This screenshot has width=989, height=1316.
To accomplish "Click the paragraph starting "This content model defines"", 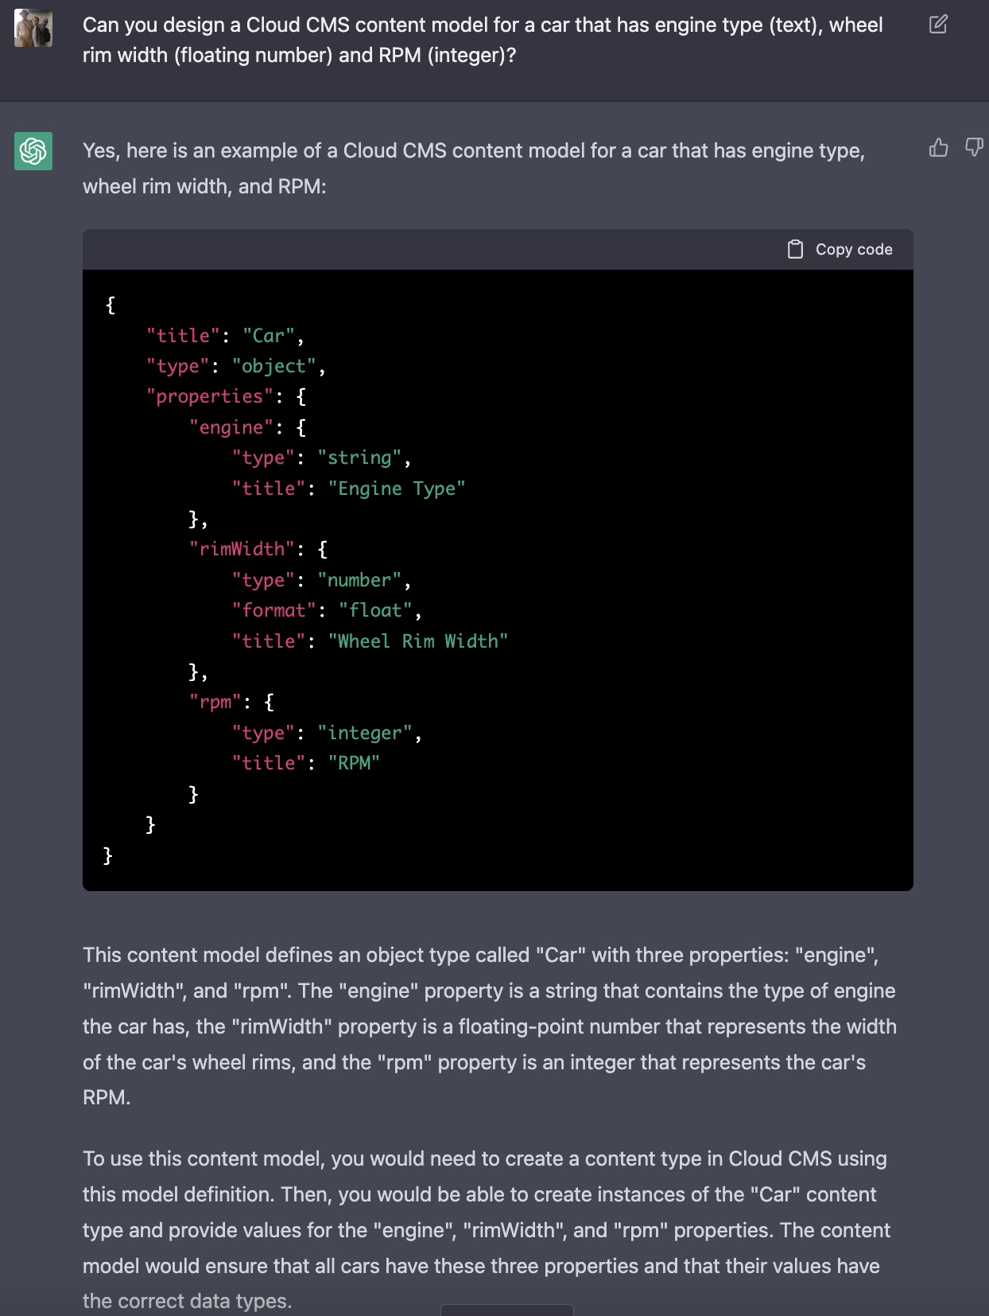I will click(x=490, y=1026).
